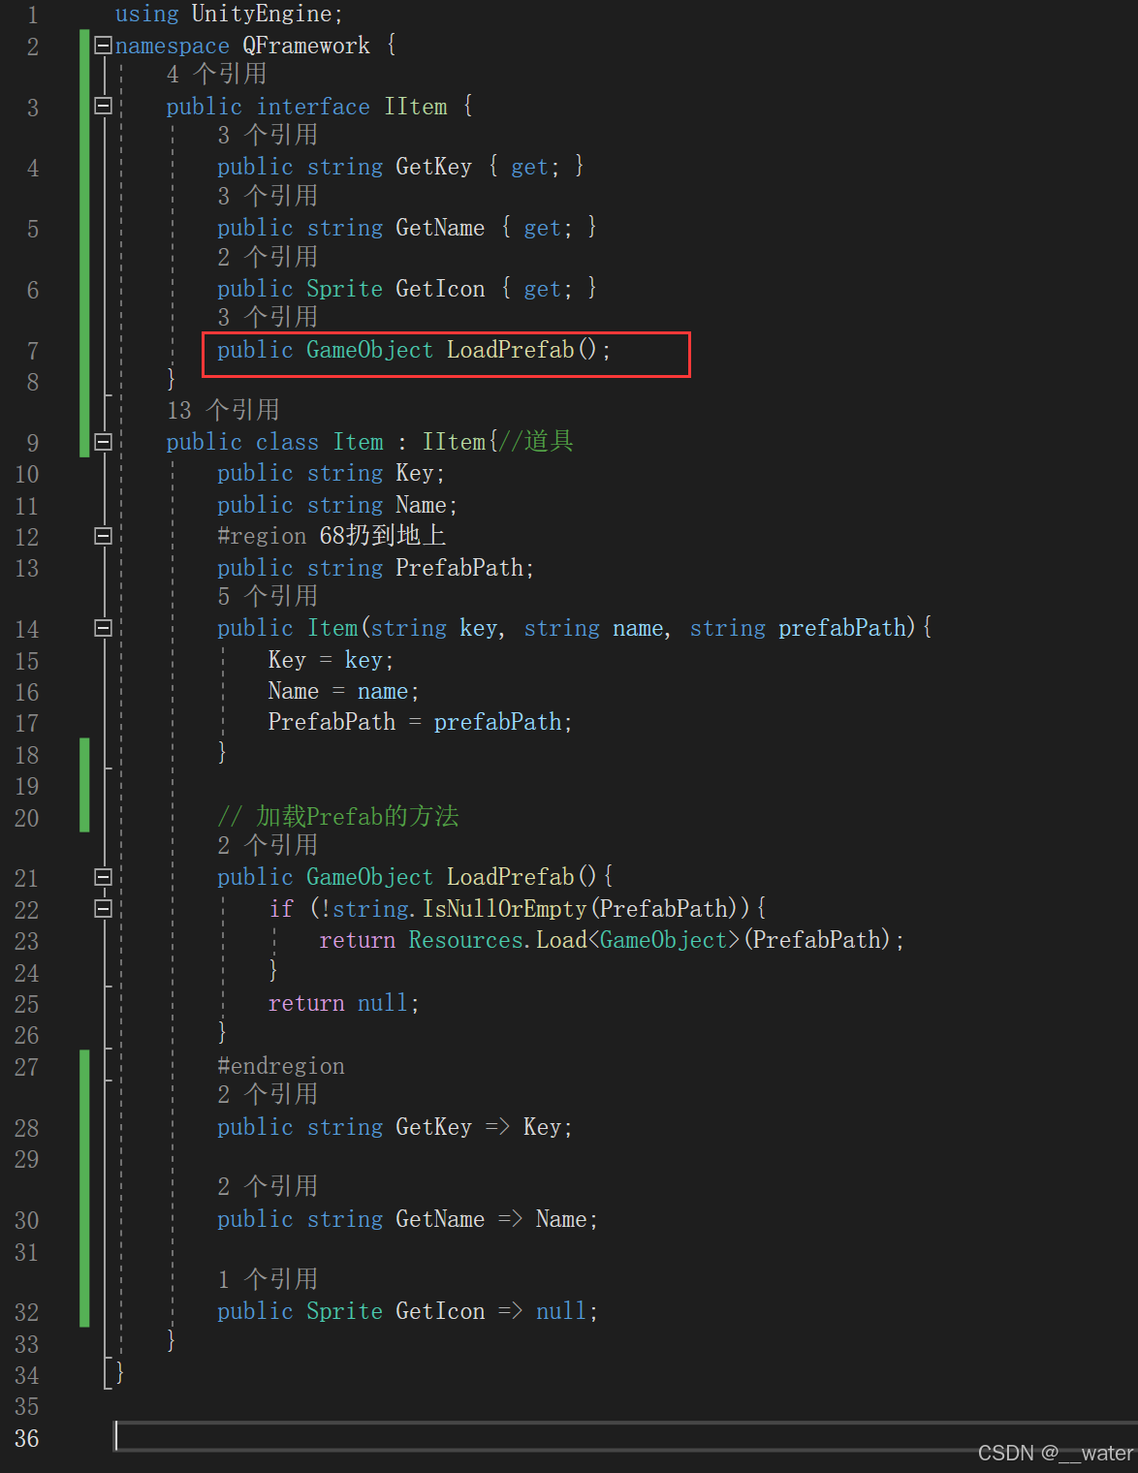Click 'IItem' in the interface declaration
Image resolution: width=1138 pixels, height=1473 pixels.
416,107
